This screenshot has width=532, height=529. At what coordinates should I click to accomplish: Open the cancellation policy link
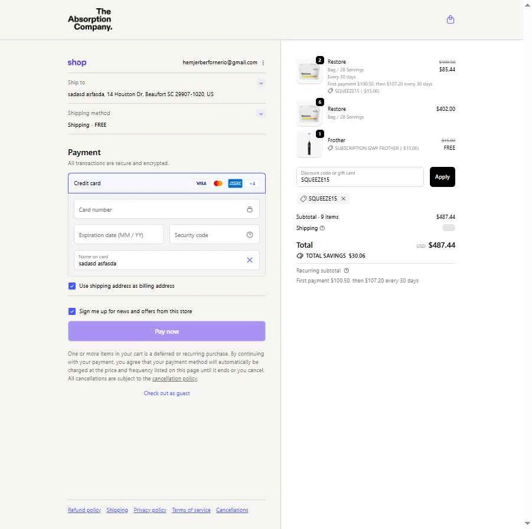(175, 379)
